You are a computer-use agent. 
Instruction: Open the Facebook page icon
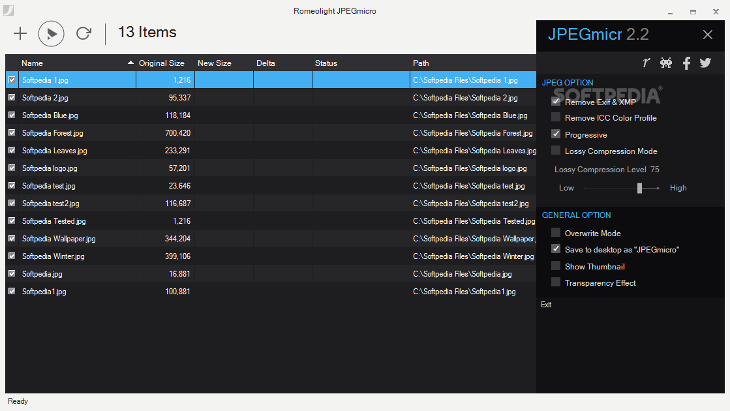coord(686,63)
